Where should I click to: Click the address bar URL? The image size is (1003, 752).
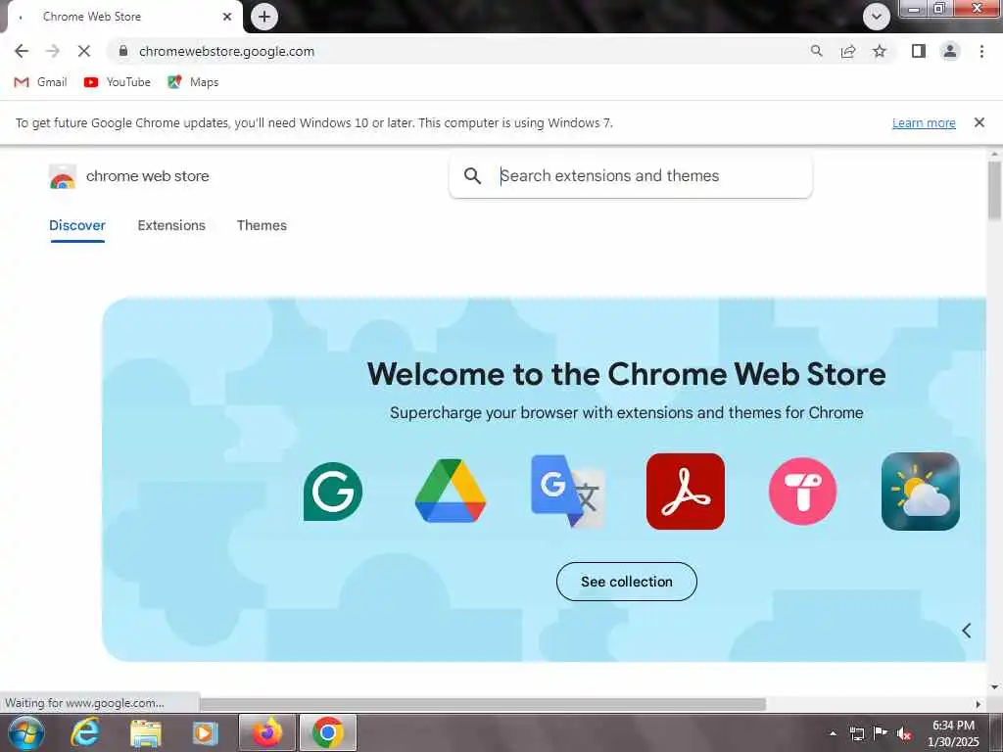(x=226, y=51)
